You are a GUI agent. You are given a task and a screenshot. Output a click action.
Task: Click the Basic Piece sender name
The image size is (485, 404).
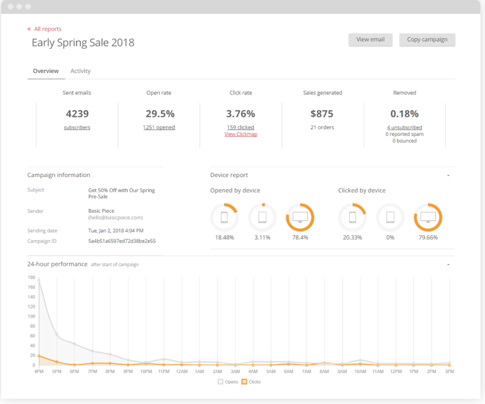[x=101, y=211]
